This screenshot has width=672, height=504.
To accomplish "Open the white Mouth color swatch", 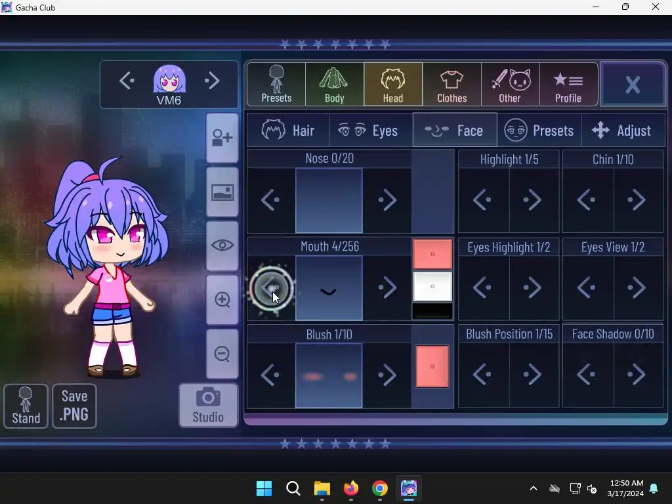I will pyautogui.click(x=432, y=286).
